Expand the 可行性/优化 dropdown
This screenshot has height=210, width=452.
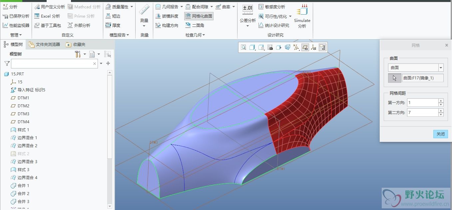click(290, 16)
